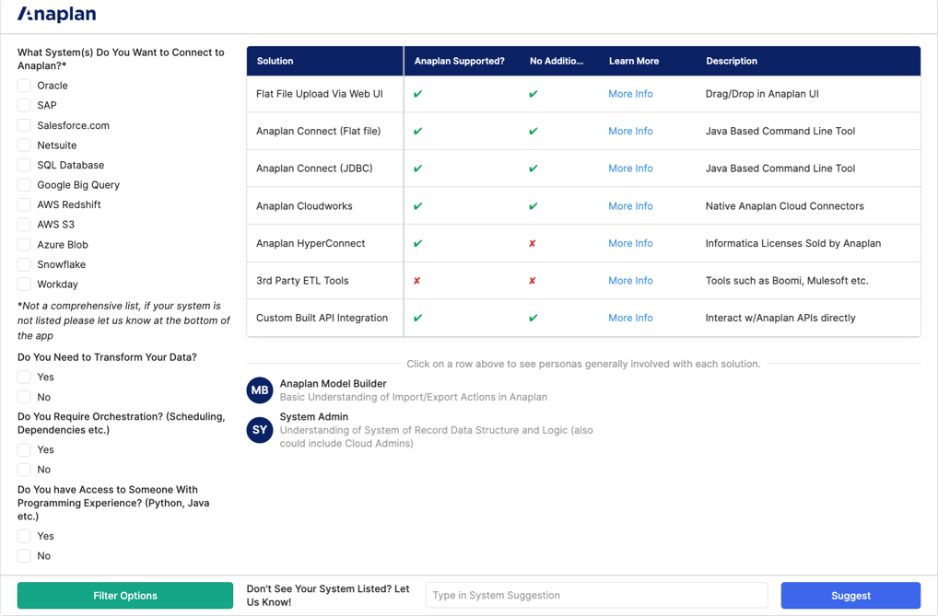Viewport: 938px width, 616px height.
Task: Choose No for Transform Your Data
Action: click(24, 397)
